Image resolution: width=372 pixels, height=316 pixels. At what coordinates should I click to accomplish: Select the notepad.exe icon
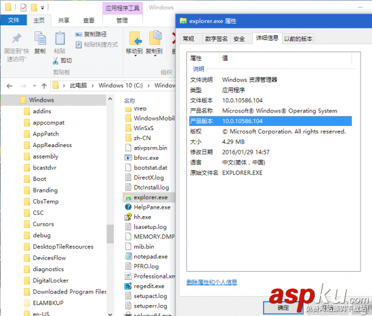coord(128,257)
